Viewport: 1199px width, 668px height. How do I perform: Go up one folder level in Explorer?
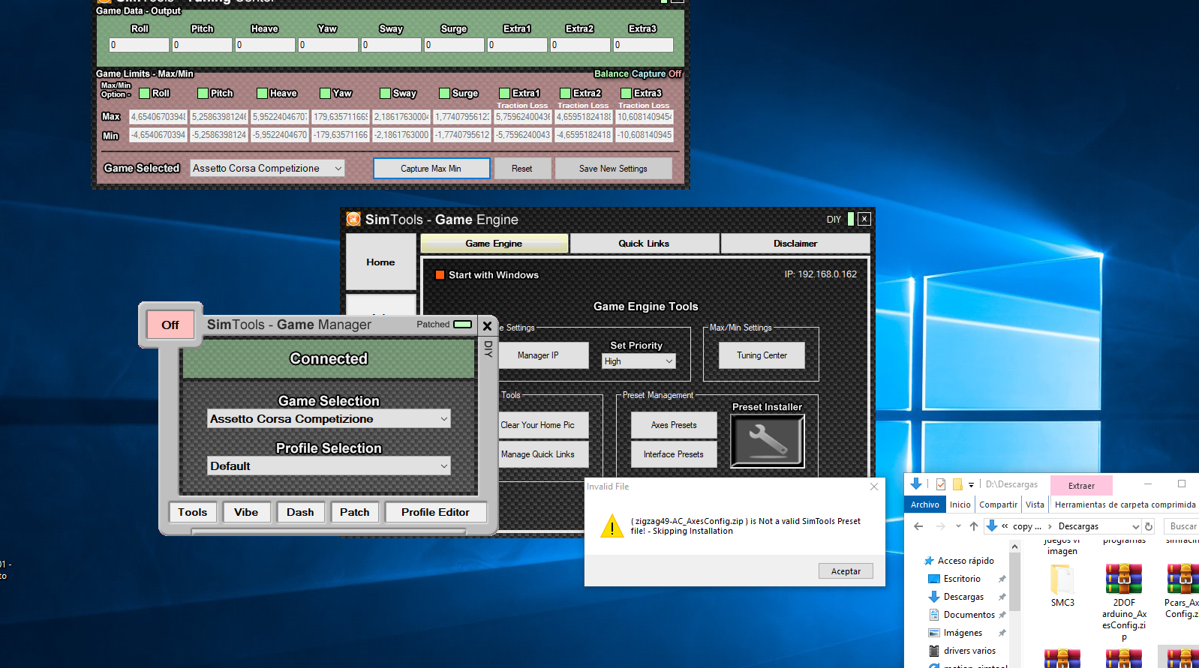coord(974,526)
